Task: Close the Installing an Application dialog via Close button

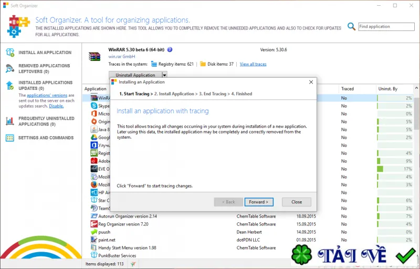Action: 296,202
